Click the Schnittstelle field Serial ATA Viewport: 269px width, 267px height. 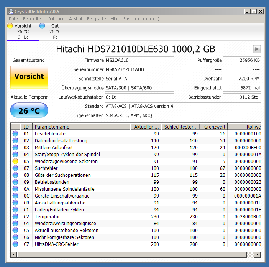tap(139, 79)
